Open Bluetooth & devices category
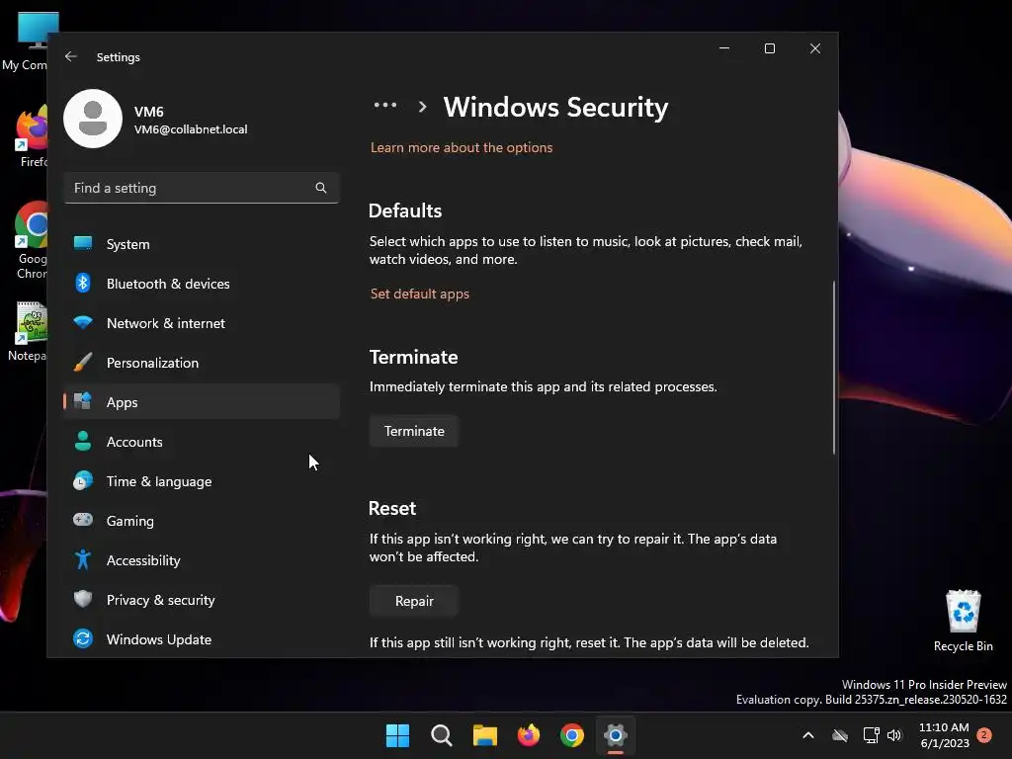The height and width of the screenshot is (759, 1012). (202, 284)
